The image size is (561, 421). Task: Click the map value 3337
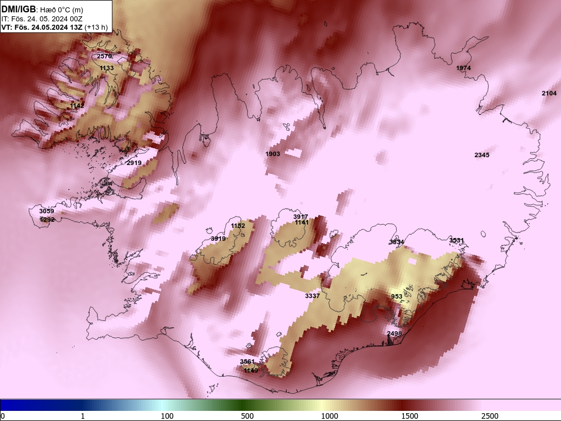coord(312,296)
